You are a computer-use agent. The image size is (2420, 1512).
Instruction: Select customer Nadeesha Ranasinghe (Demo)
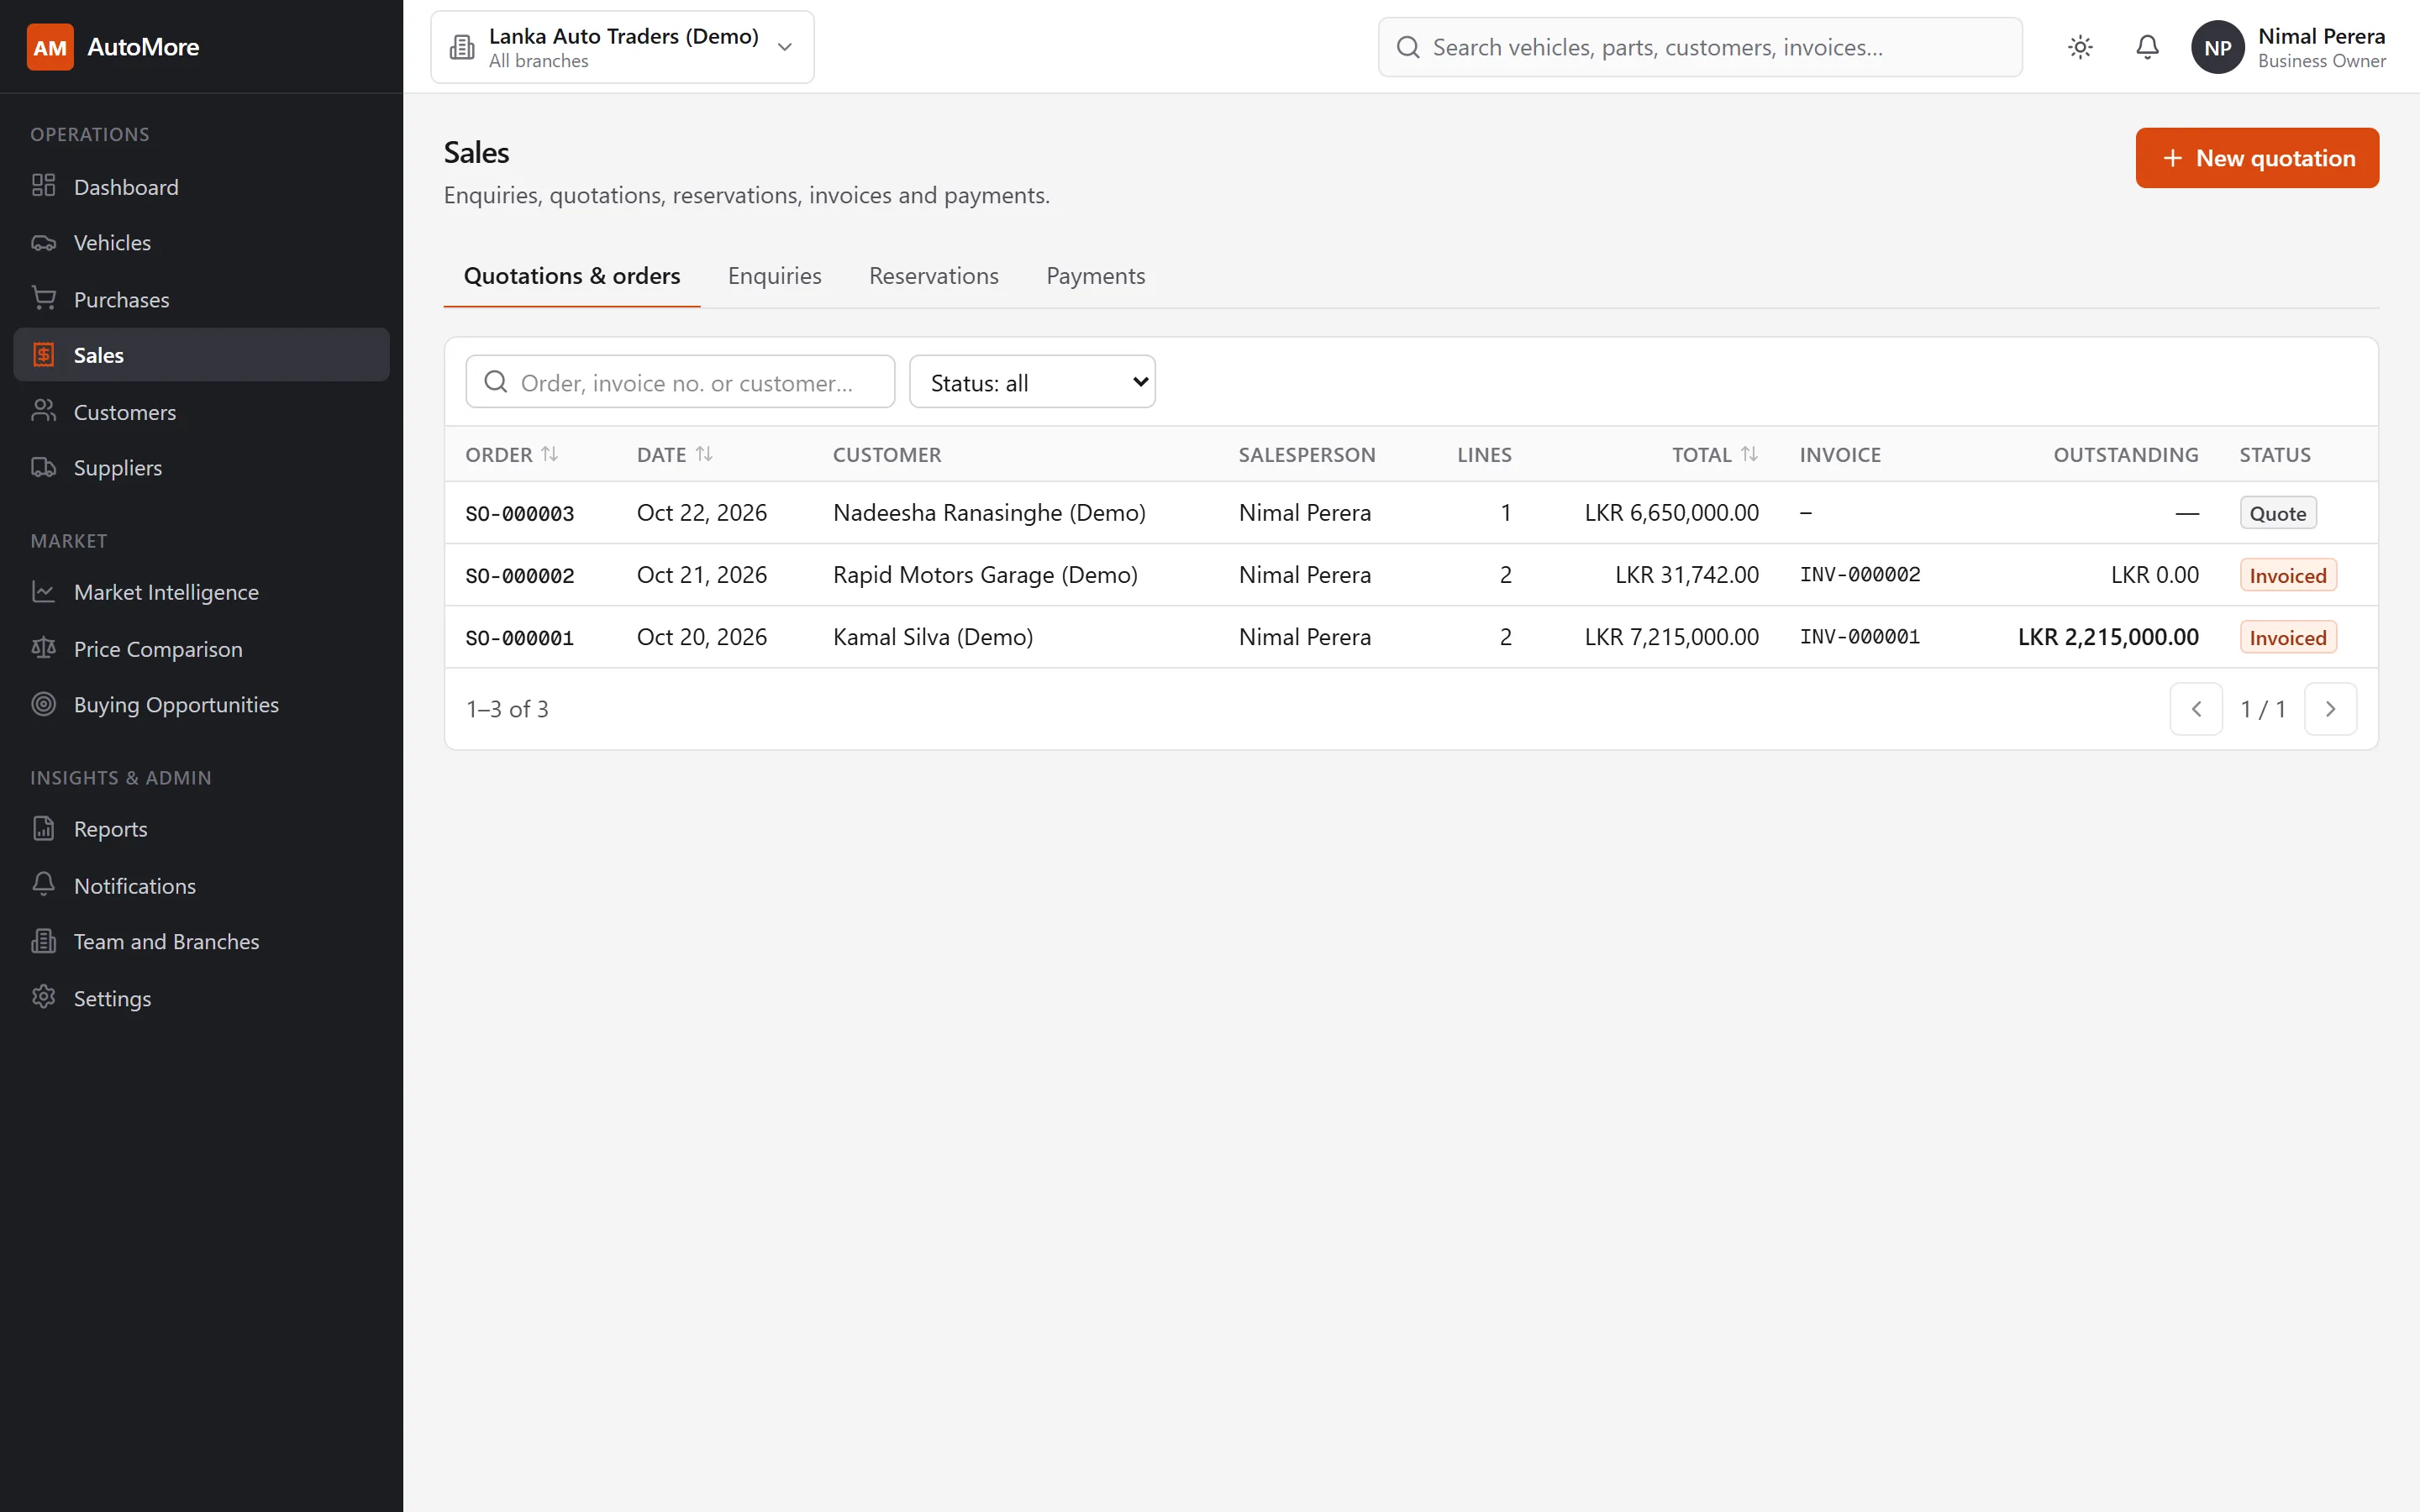pyautogui.click(x=989, y=513)
